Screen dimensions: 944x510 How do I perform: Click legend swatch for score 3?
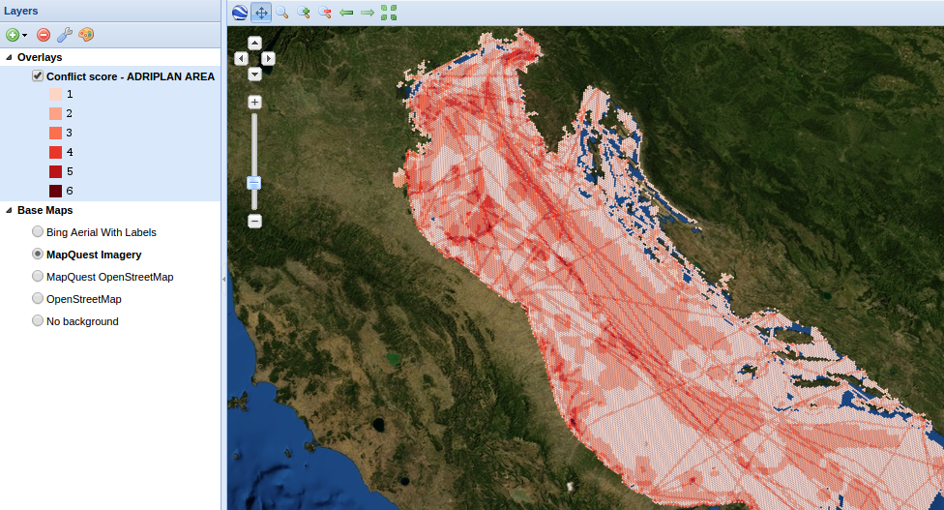pyautogui.click(x=55, y=133)
